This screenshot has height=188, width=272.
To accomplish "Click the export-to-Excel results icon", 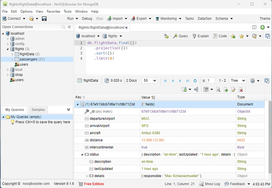I will pyautogui.click(x=184, y=89).
